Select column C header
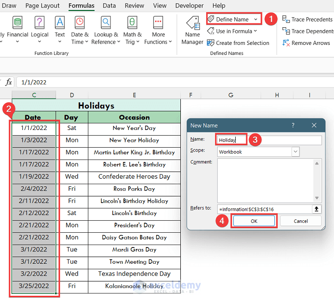 34,95
